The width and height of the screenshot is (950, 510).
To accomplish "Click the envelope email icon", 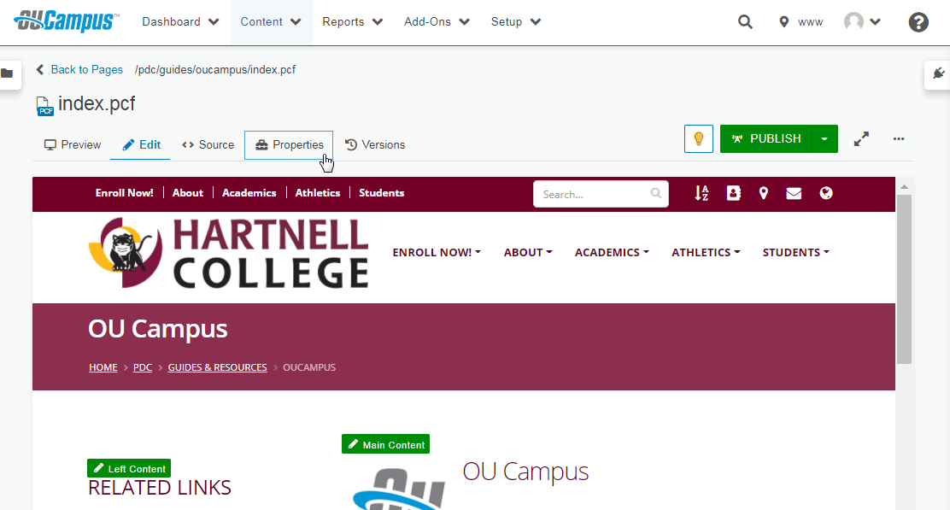I will pyautogui.click(x=794, y=193).
